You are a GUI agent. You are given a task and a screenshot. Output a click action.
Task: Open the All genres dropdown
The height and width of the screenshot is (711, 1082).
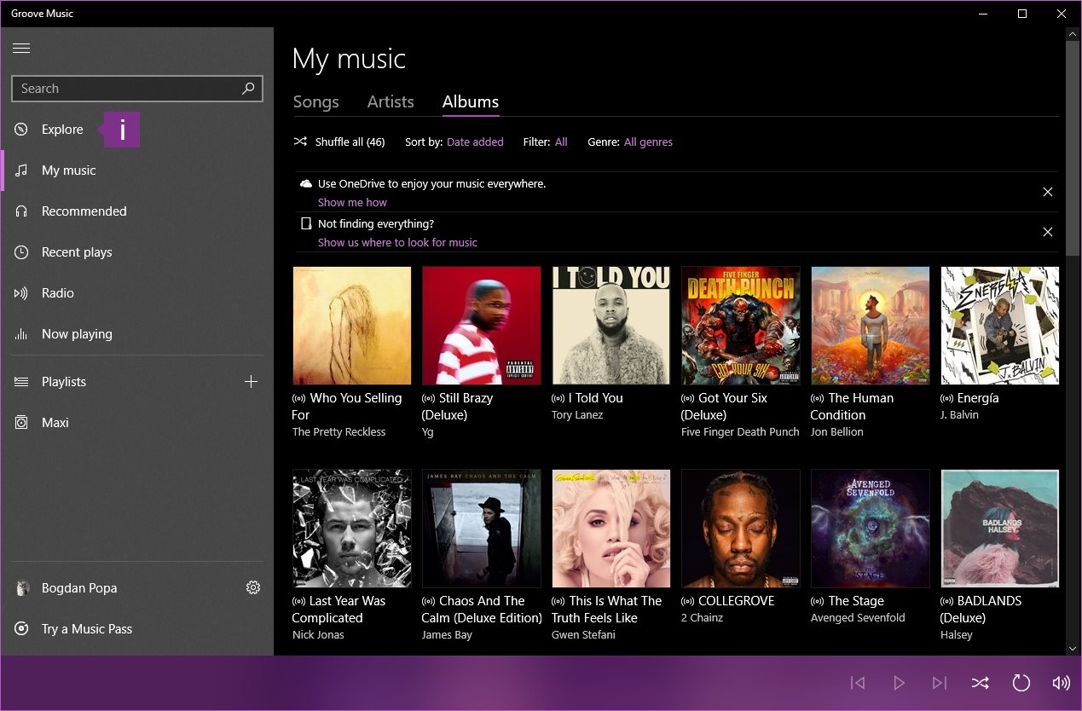tap(648, 142)
